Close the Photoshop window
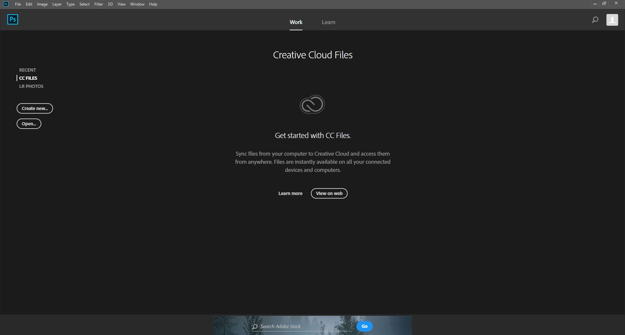625x335 pixels. [x=616, y=4]
